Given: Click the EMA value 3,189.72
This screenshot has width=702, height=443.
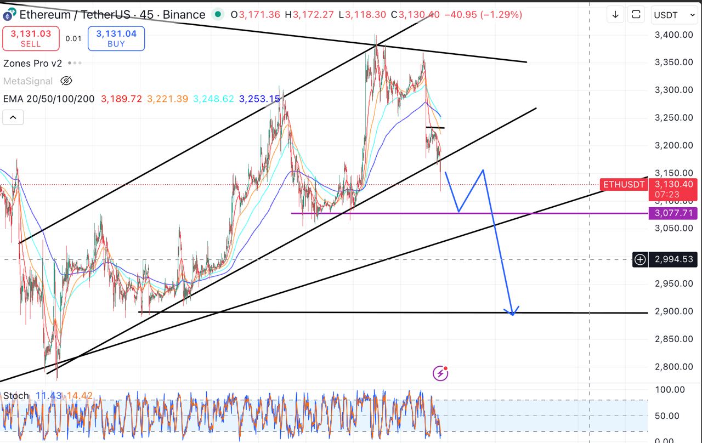Looking at the screenshot, I should coord(121,99).
